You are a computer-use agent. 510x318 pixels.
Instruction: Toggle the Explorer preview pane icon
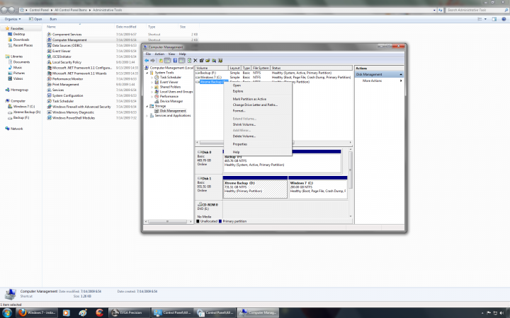494,19
